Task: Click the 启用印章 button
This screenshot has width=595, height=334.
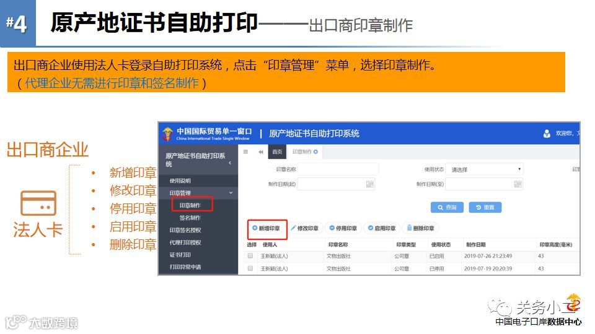Action: 382,228
